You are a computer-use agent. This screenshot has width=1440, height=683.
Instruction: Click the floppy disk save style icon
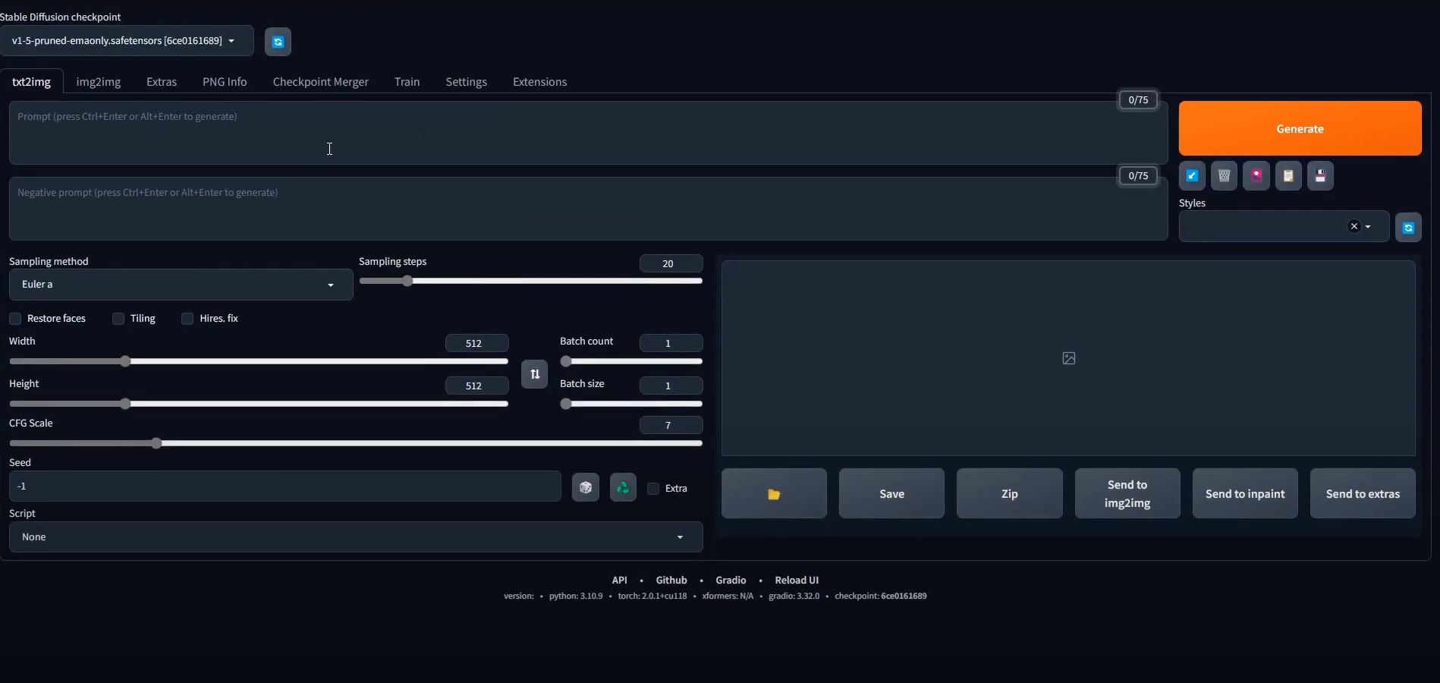(1320, 176)
